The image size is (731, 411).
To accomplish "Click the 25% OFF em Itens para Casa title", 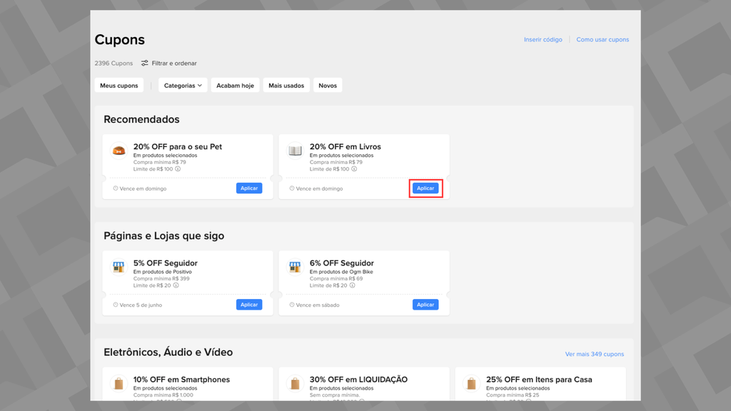I will 539,380.
